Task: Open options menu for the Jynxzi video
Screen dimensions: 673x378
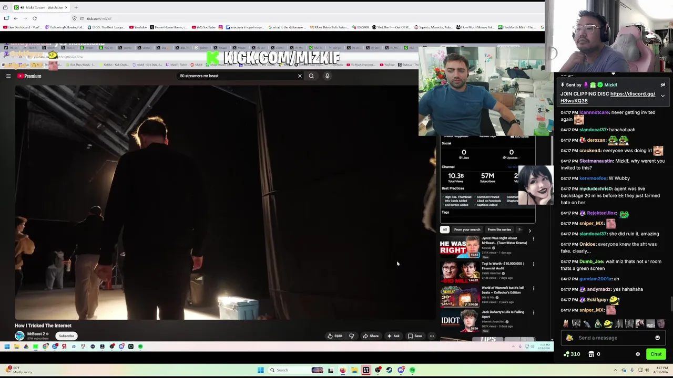Action: 533,239
